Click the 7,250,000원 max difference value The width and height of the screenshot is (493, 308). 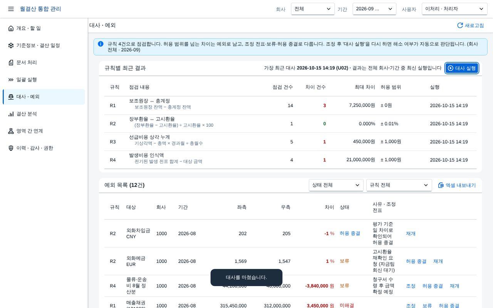[x=362, y=105]
